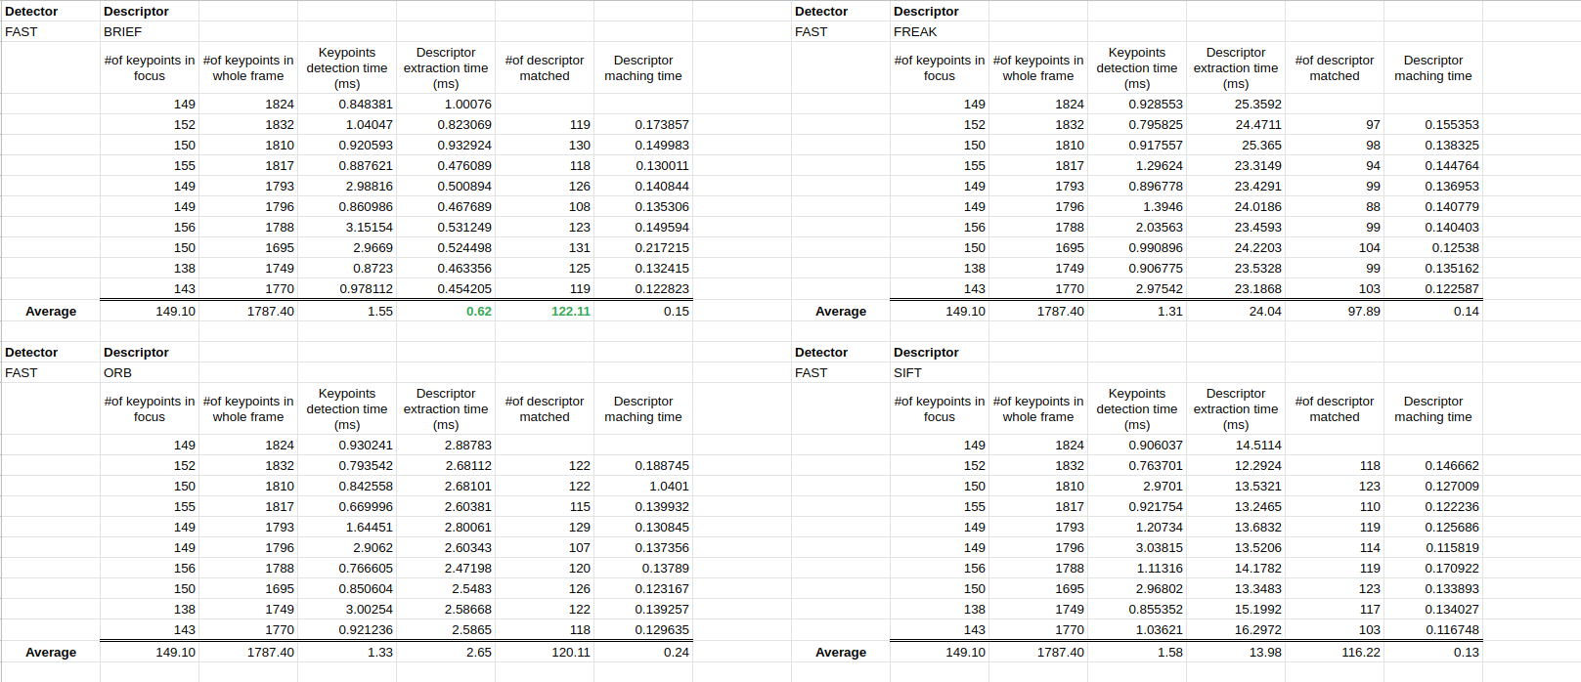Select cell containing 0.454205
Viewport: 1581px width, 682px height.
pos(446,288)
